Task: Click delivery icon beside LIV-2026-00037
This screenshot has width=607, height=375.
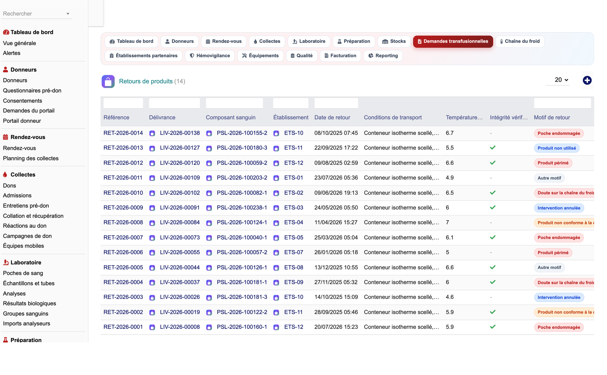Action: pyautogui.click(x=152, y=282)
